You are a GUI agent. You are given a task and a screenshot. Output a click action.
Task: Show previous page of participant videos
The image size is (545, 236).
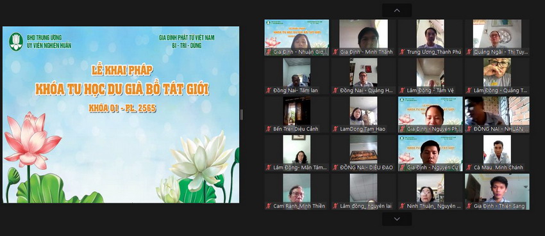coord(397,10)
